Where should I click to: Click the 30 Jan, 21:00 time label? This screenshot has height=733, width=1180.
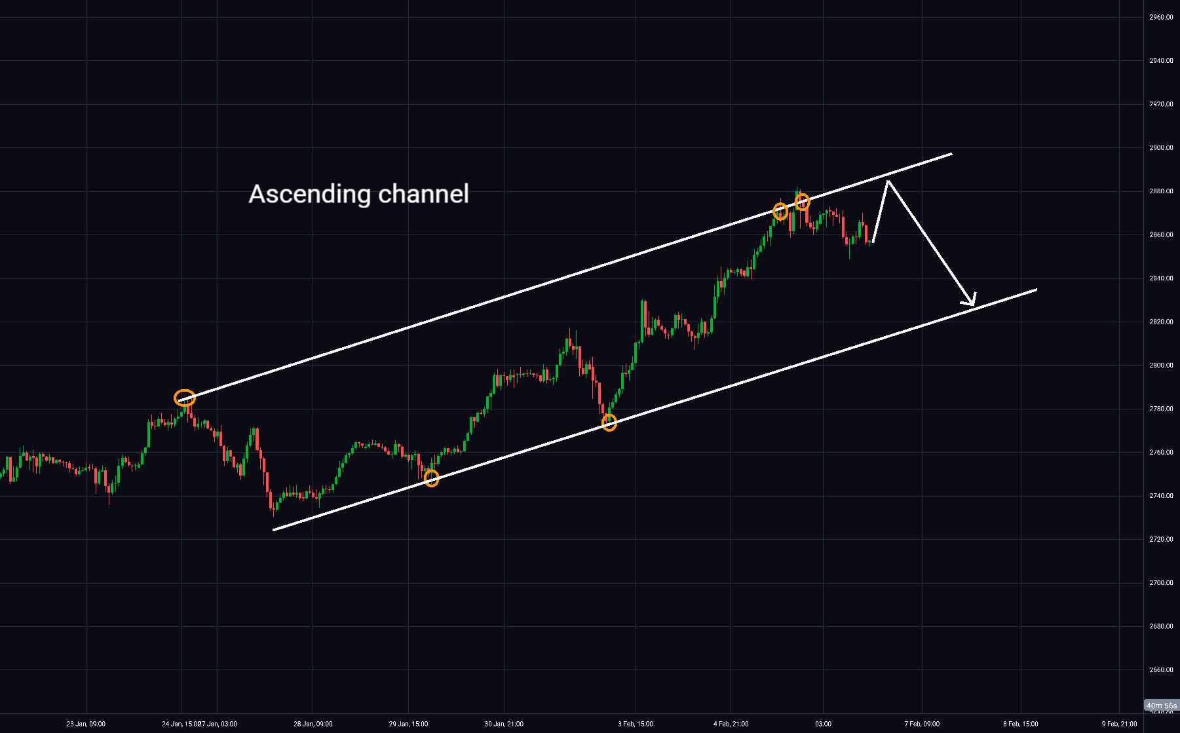(x=504, y=724)
